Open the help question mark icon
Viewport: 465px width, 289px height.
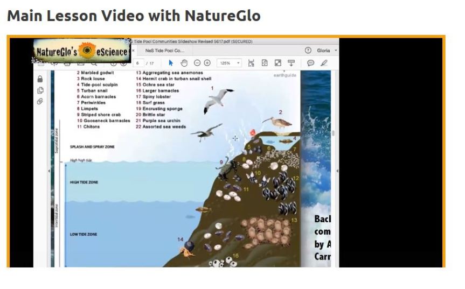coord(308,50)
